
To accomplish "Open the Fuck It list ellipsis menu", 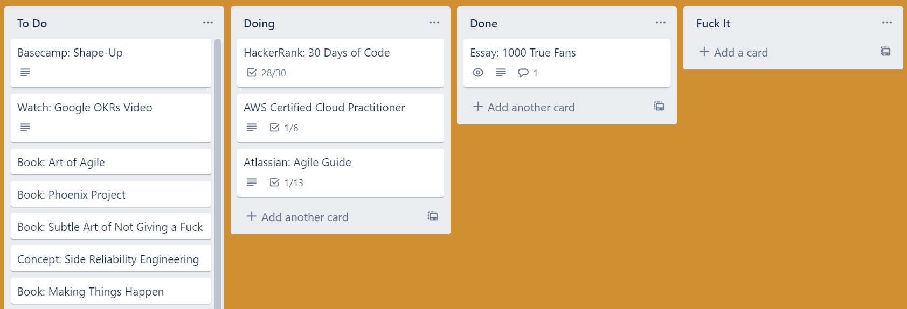I will tap(887, 23).
